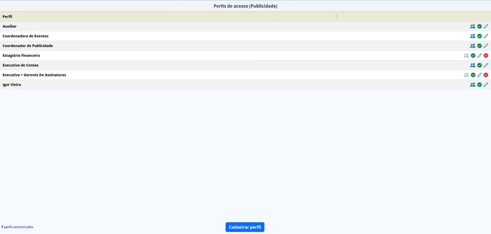The width and height of the screenshot is (491, 234).
Task: Select the Auxiliar profile name
Action: (x=9, y=26)
